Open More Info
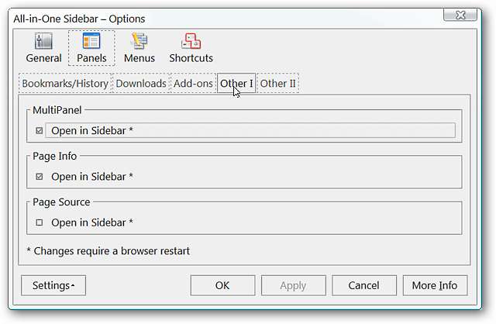Viewport: 496px width, 324px height. pyautogui.click(x=434, y=285)
